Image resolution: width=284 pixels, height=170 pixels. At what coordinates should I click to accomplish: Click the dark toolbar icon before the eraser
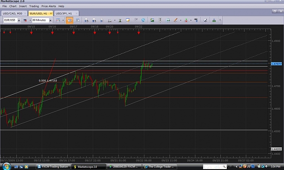click(x=196, y=20)
